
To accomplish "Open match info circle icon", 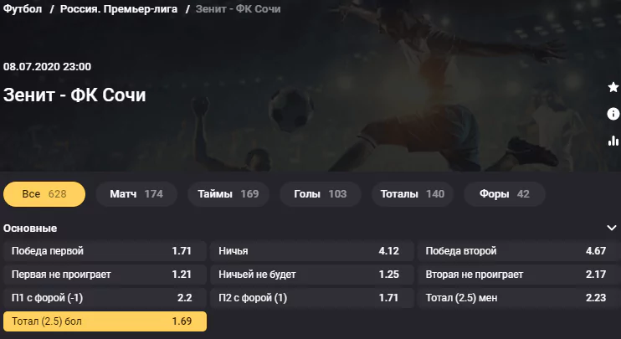I will [x=613, y=114].
